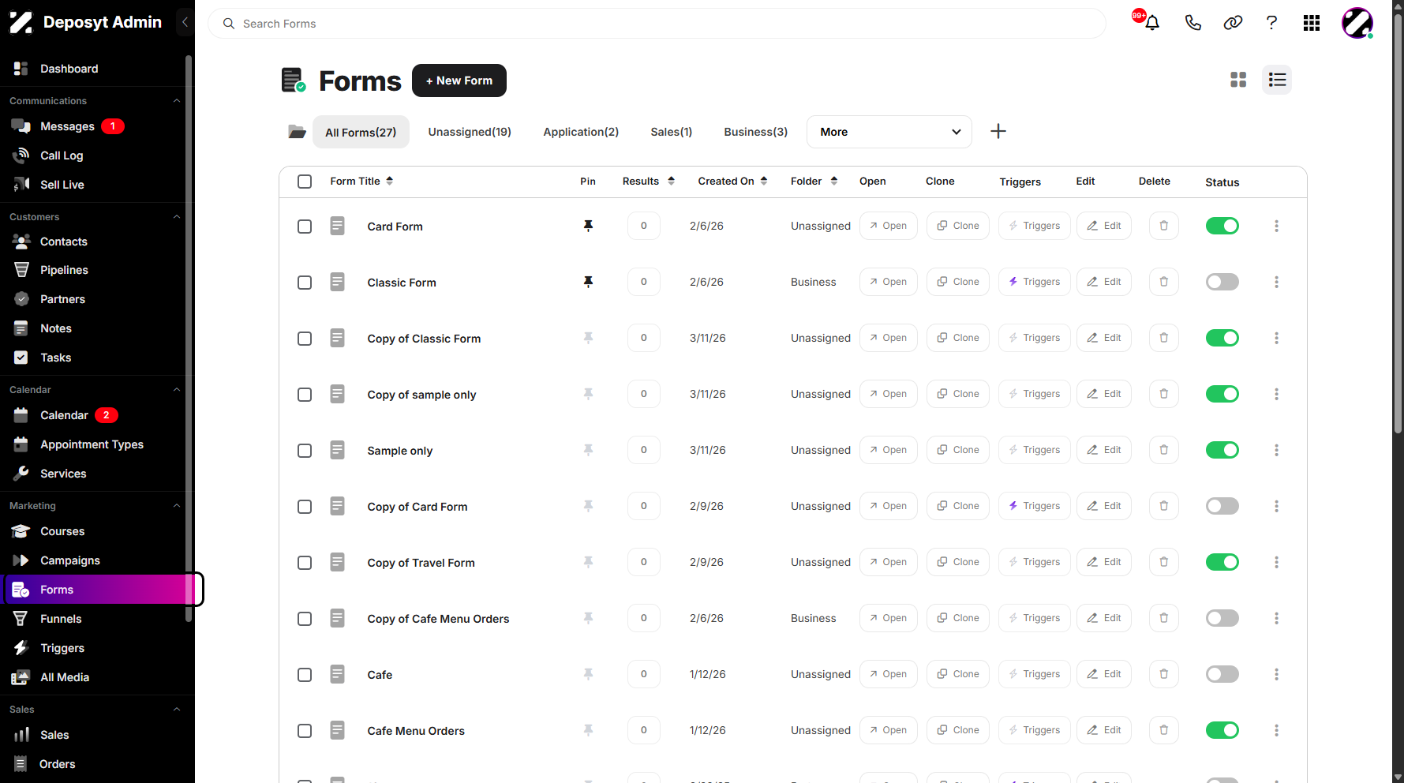Select the Copy of sample only checkbox
The image size is (1404, 783).
(x=305, y=395)
